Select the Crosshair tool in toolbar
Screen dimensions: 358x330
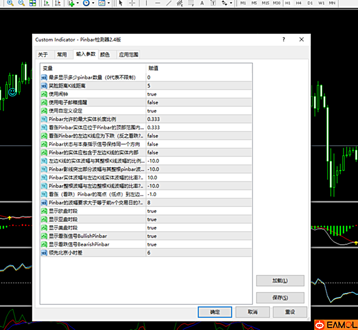(x=132, y=3)
